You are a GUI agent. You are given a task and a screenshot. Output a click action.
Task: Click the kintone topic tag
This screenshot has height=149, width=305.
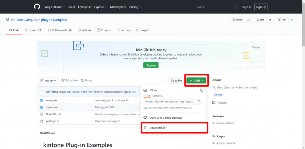tap(218, 95)
